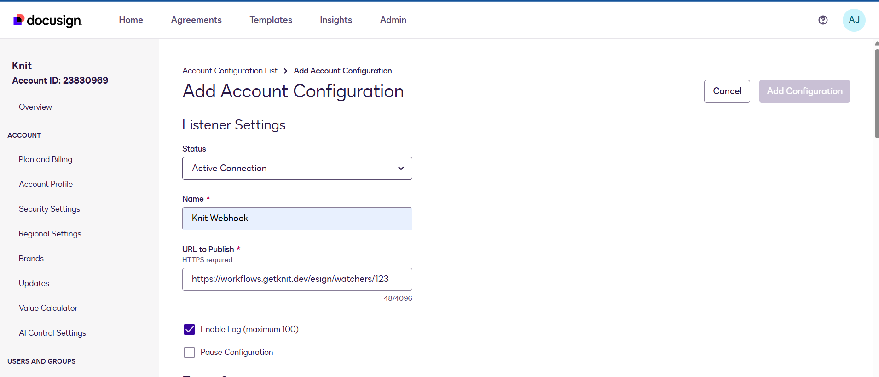Open the AJ user avatar menu
879x377 pixels.
pyautogui.click(x=854, y=20)
